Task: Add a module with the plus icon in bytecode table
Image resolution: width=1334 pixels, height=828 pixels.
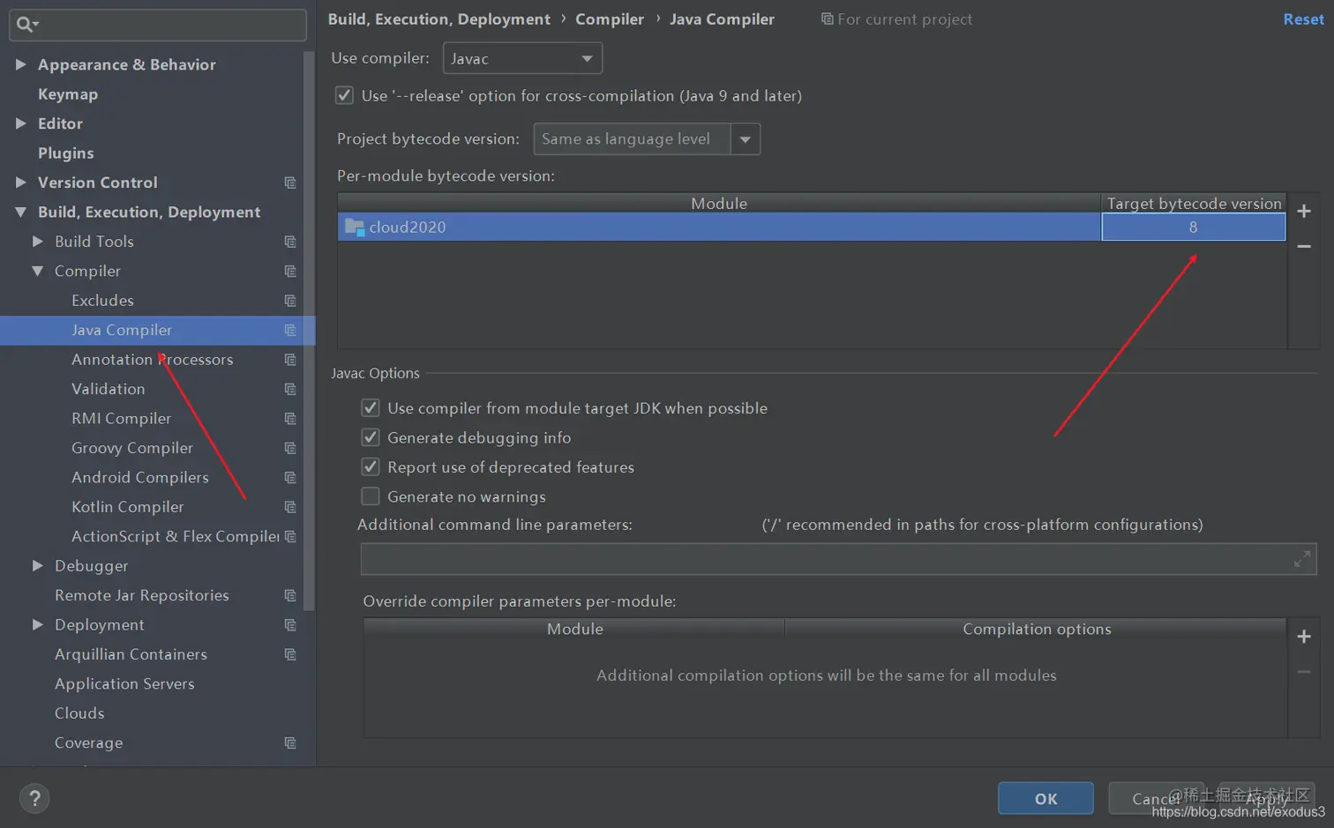Action: coord(1304,211)
